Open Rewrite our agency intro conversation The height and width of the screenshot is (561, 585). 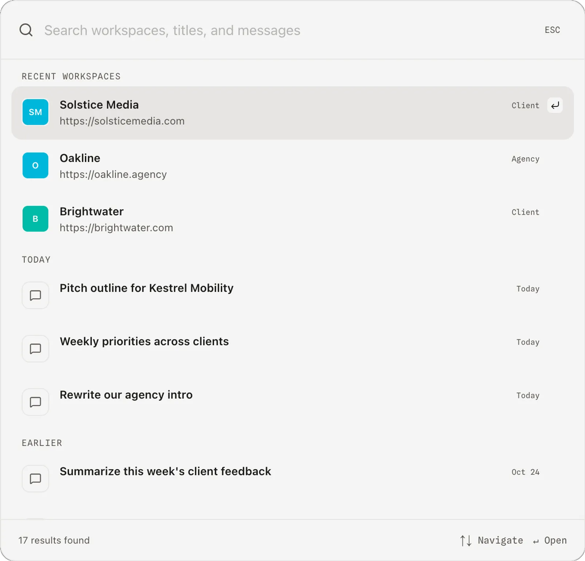[292, 402]
